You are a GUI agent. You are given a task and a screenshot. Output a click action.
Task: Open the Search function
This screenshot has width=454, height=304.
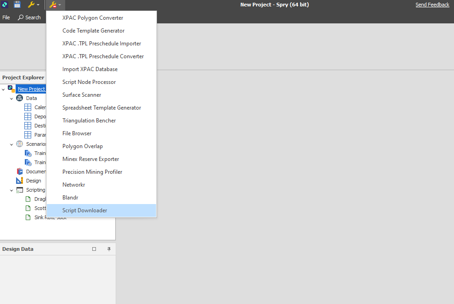click(29, 17)
